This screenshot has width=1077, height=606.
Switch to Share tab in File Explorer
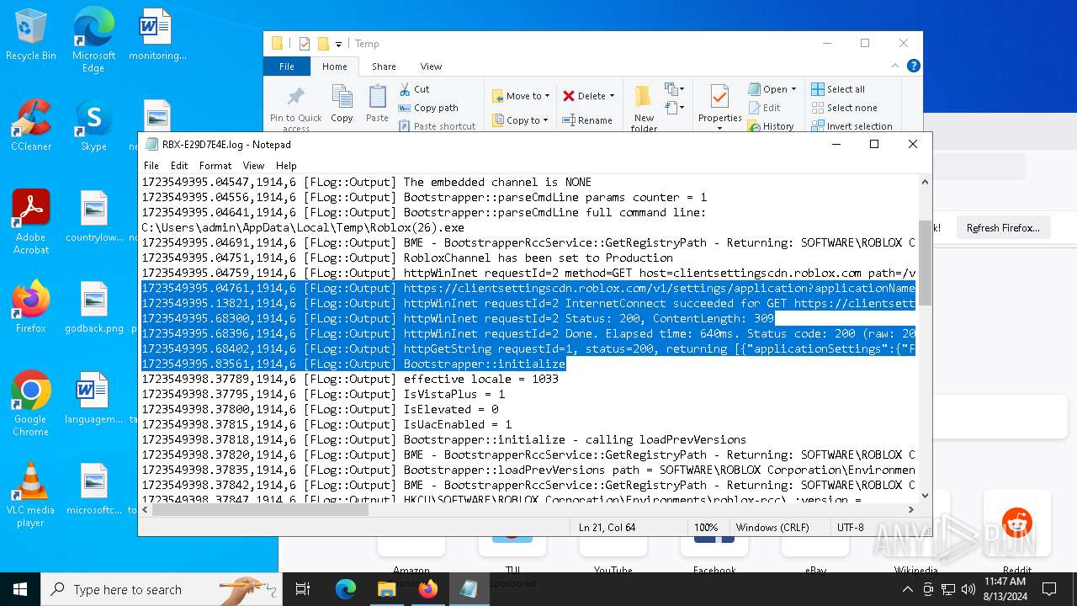click(x=384, y=66)
